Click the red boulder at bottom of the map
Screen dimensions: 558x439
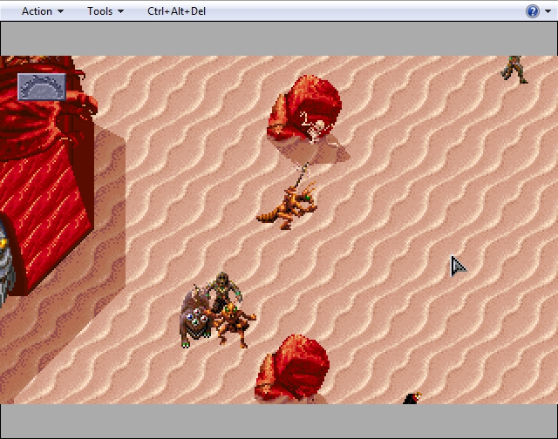293,368
